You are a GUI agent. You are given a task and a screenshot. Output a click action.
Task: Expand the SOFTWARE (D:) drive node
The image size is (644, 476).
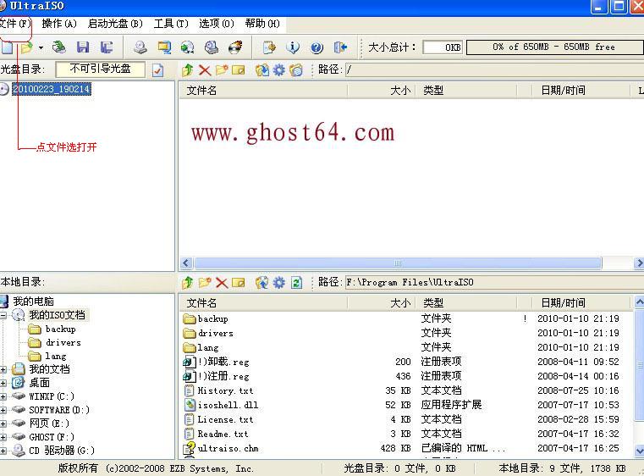[x=3, y=410]
